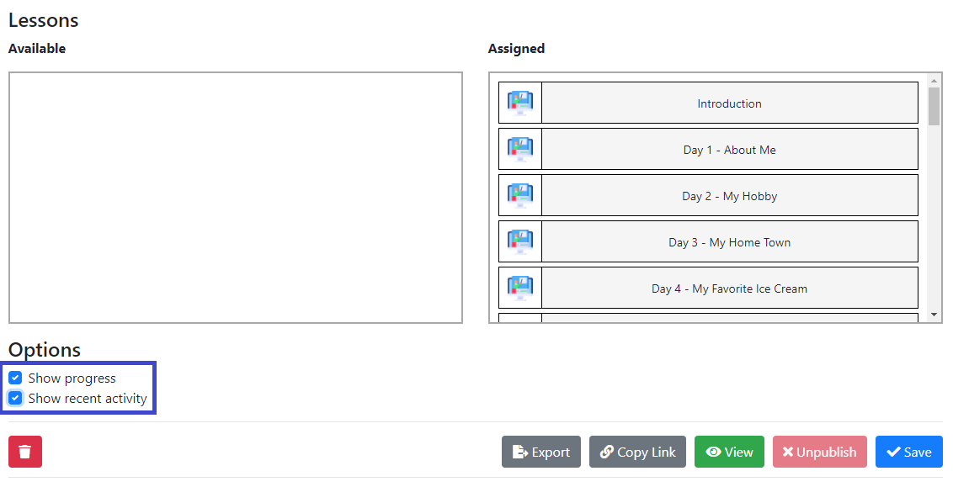Screen dimensions: 953x487
Task: Save changes with the Save button
Action: coord(908,452)
